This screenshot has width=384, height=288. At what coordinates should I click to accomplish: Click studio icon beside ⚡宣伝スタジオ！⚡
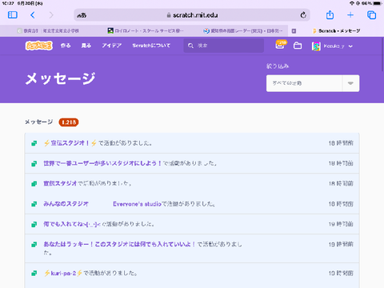tap(34, 143)
